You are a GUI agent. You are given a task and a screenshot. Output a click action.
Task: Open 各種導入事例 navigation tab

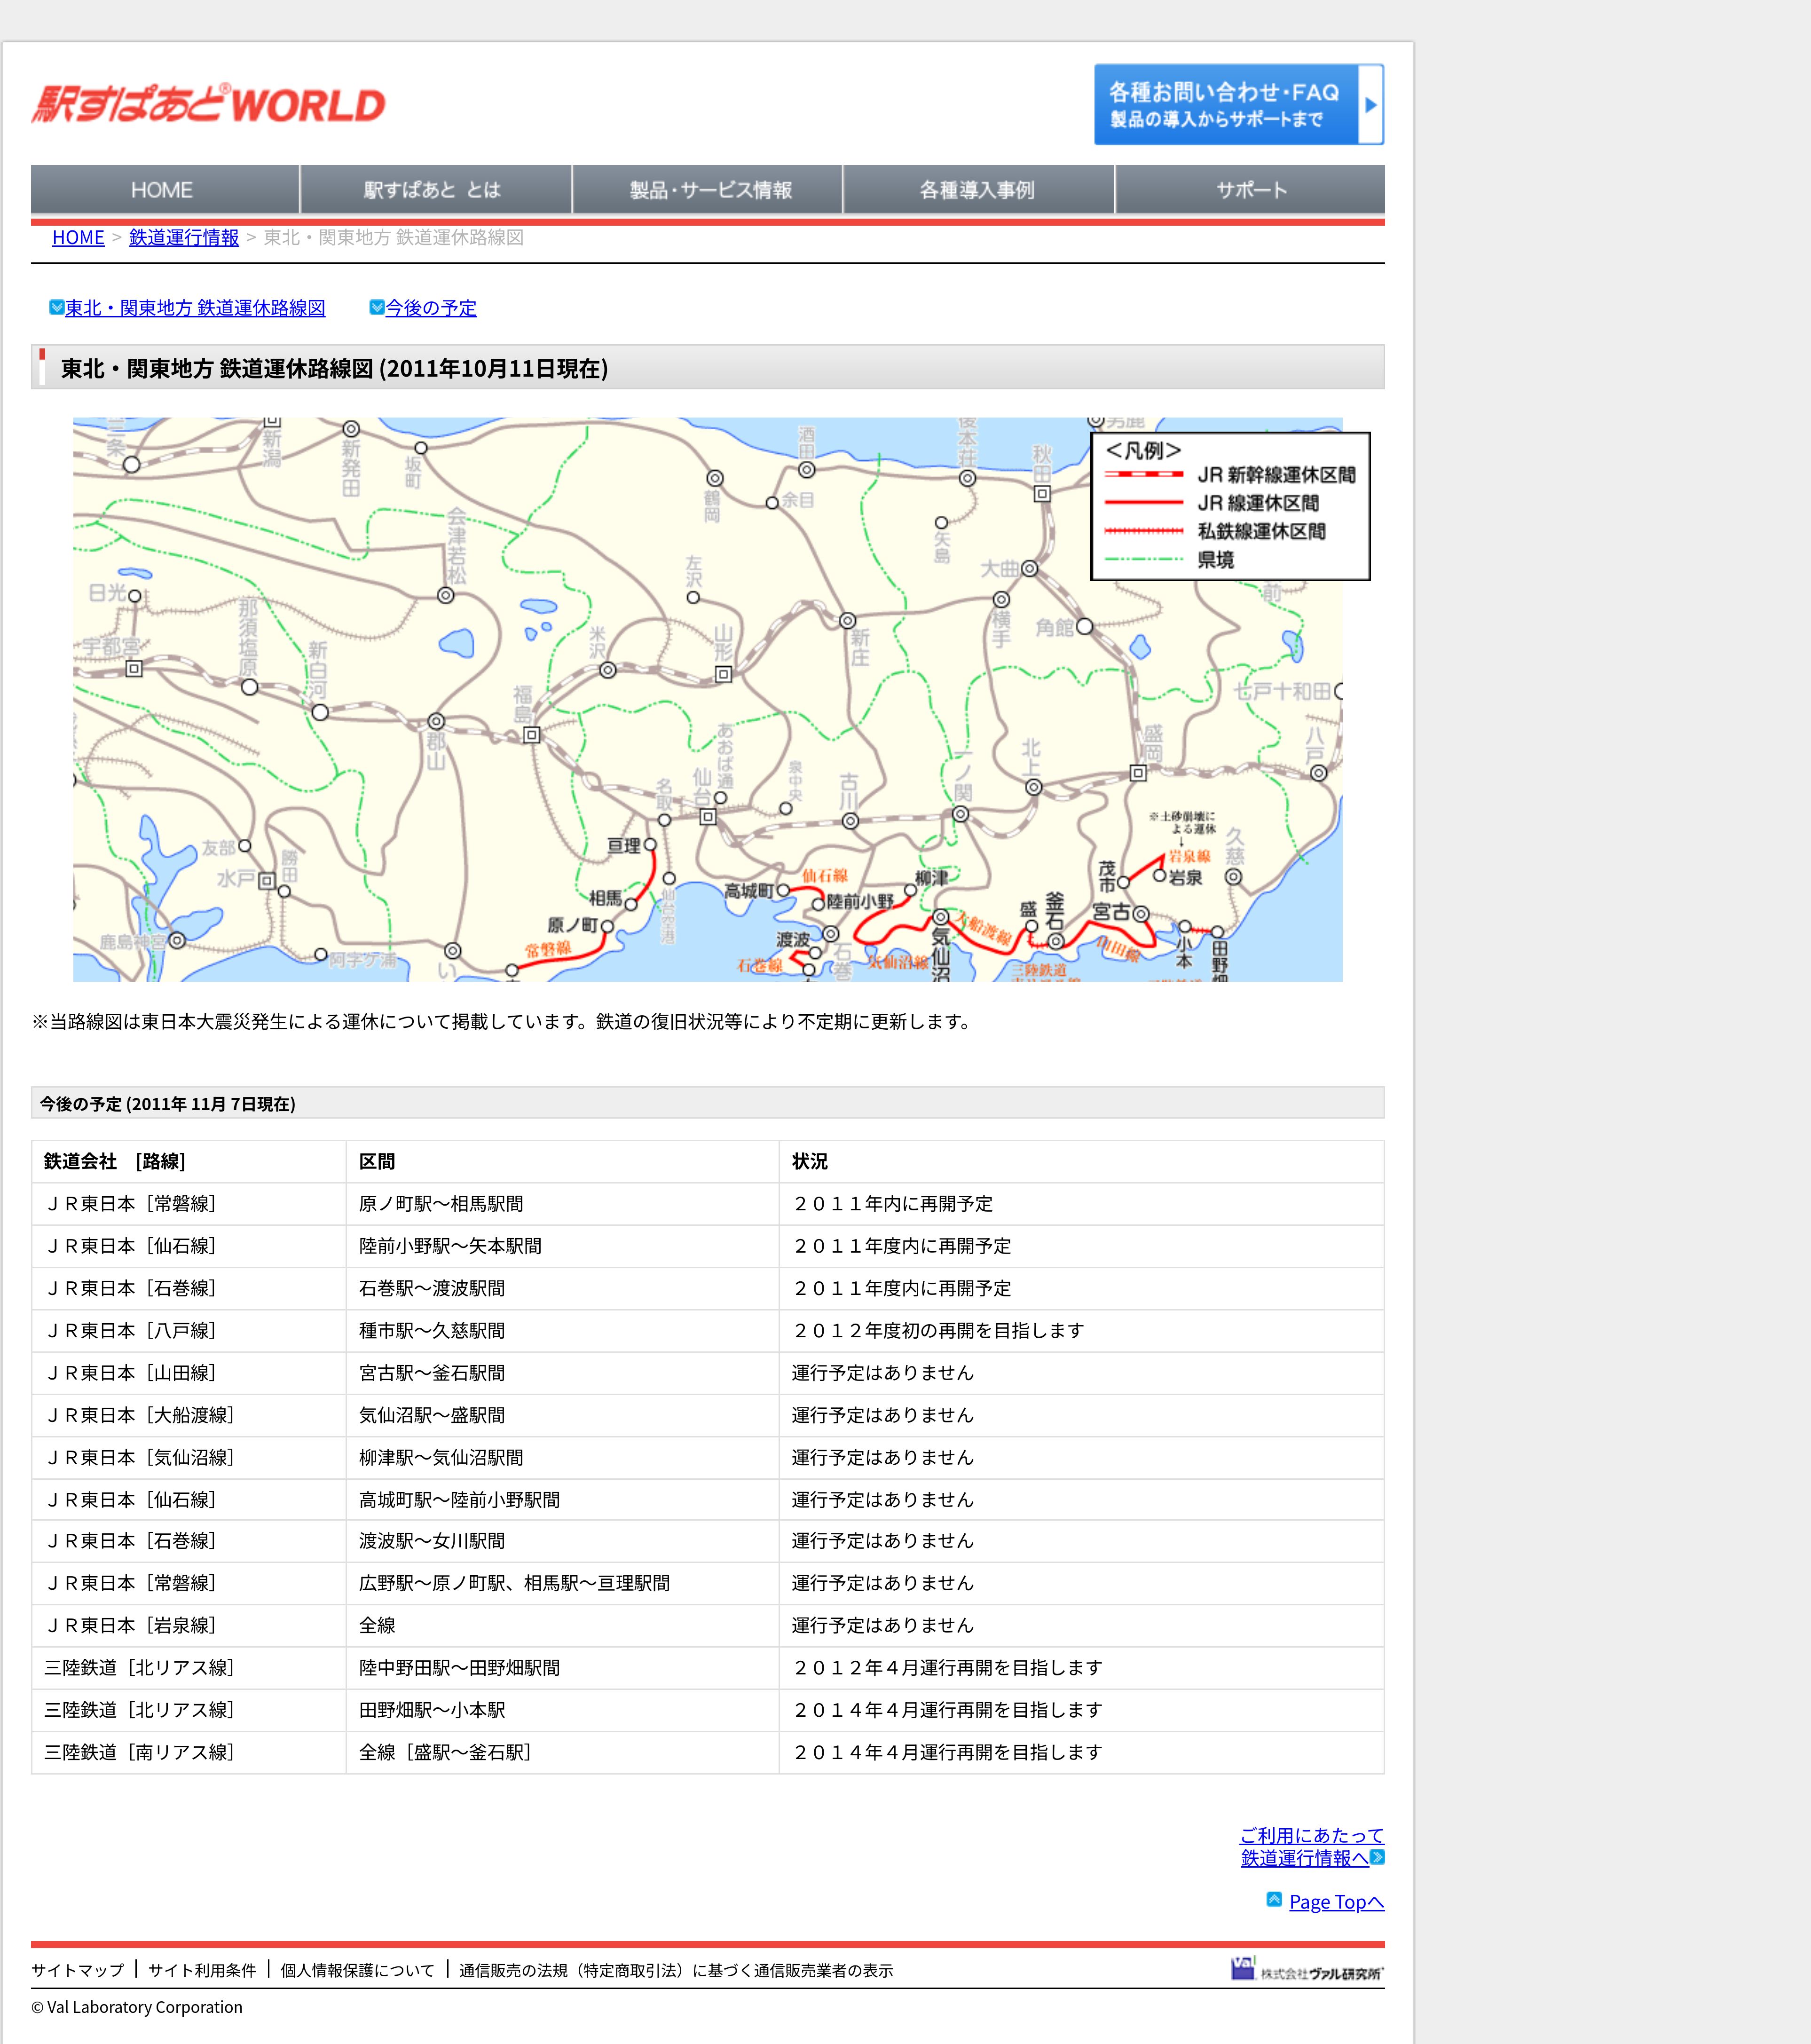pyautogui.click(x=977, y=190)
